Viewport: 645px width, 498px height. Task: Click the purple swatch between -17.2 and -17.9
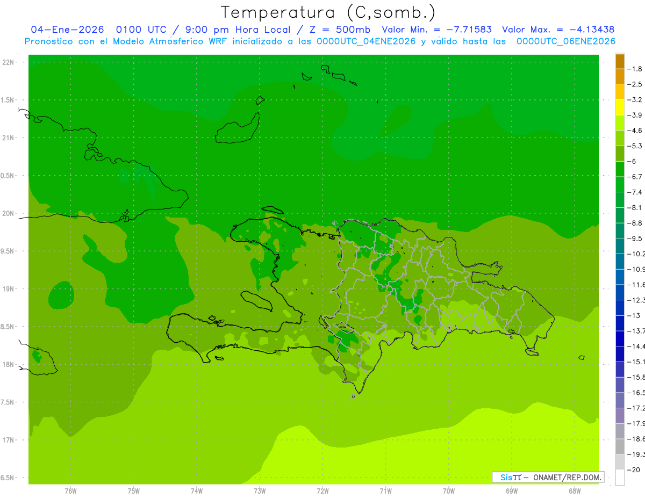point(620,416)
